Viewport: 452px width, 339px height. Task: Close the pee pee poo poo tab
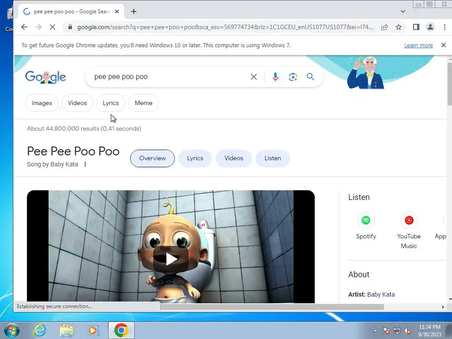tap(117, 11)
